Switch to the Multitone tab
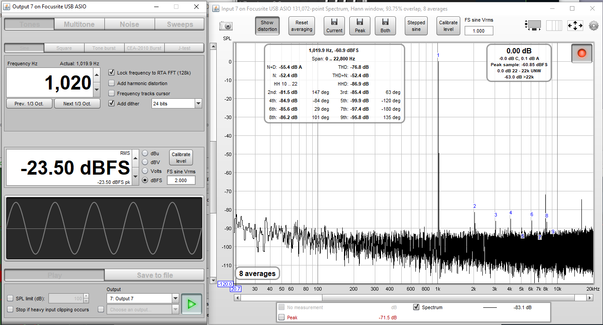 click(79, 24)
